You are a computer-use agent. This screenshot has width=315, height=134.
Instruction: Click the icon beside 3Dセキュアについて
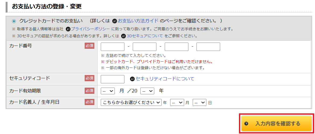[x=124, y=36]
